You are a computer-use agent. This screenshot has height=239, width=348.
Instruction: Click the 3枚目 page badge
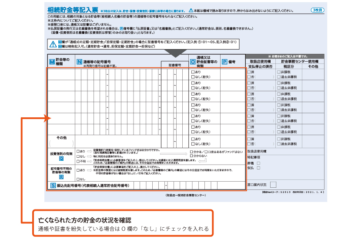coord(318,10)
